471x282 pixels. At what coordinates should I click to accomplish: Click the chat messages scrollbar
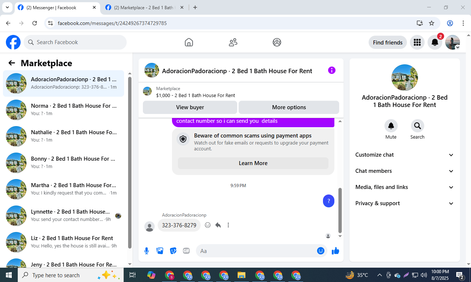pyautogui.click(x=340, y=210)
